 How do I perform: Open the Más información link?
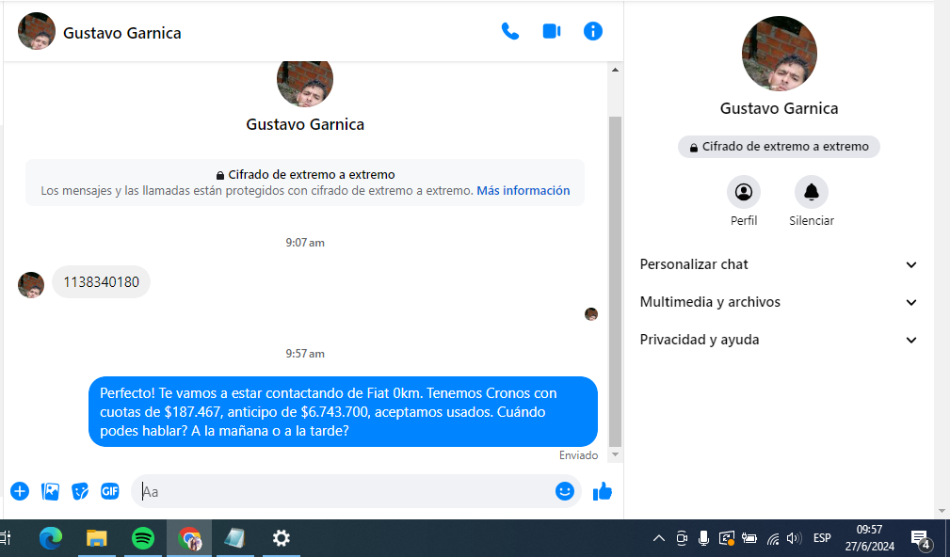click(523, 190)
